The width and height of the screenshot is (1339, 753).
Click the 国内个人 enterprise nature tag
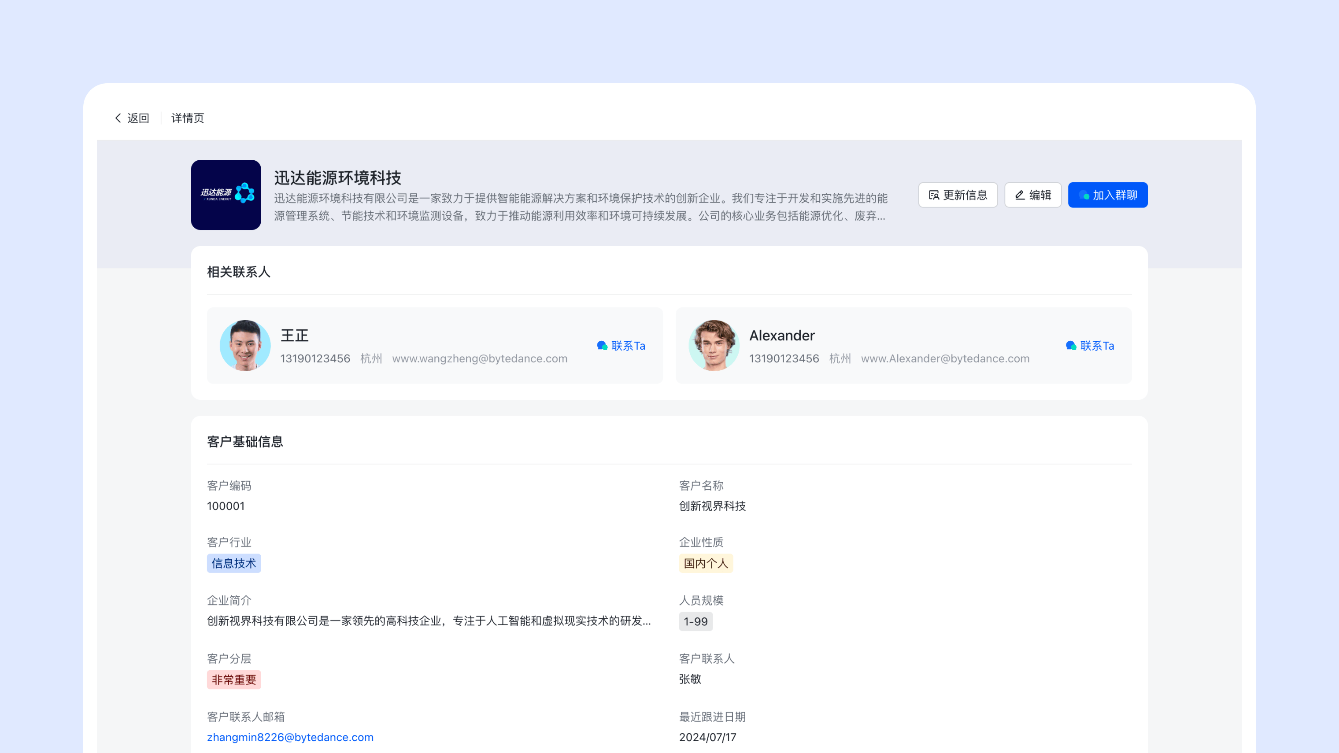pos(706,563)
